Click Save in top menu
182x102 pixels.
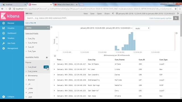point(92,14)
